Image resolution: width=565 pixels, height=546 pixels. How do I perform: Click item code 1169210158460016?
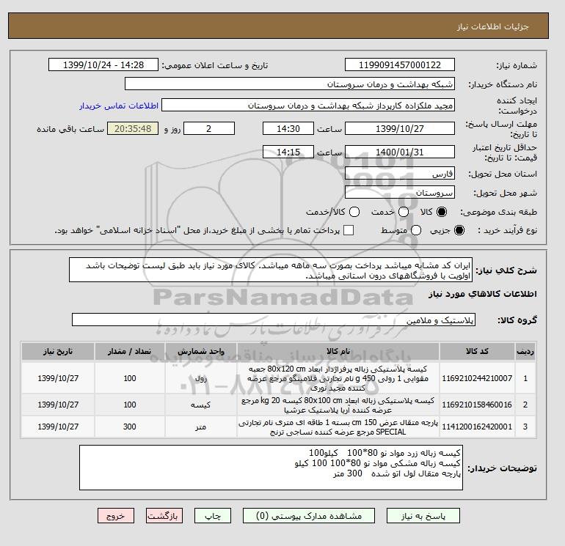(x=477, y=405)
